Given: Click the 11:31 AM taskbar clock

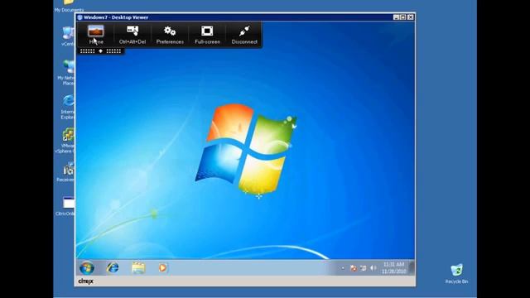Looking at the screenshot, I should coord(394,267).
